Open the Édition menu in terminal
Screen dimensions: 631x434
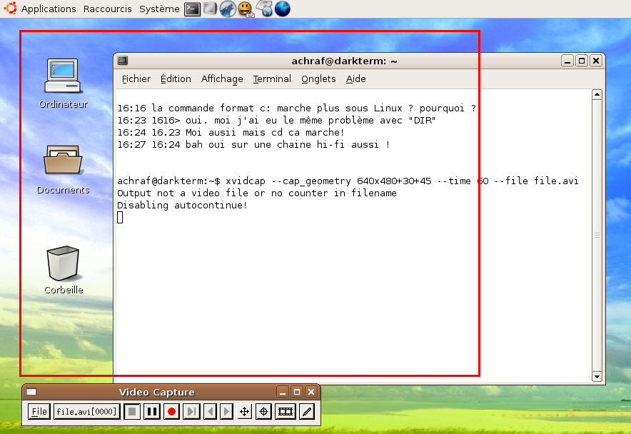point(176,79)
